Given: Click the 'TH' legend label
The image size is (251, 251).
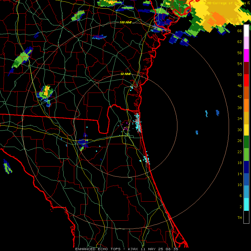Looking at the screenshot, I should click(240, 218).
